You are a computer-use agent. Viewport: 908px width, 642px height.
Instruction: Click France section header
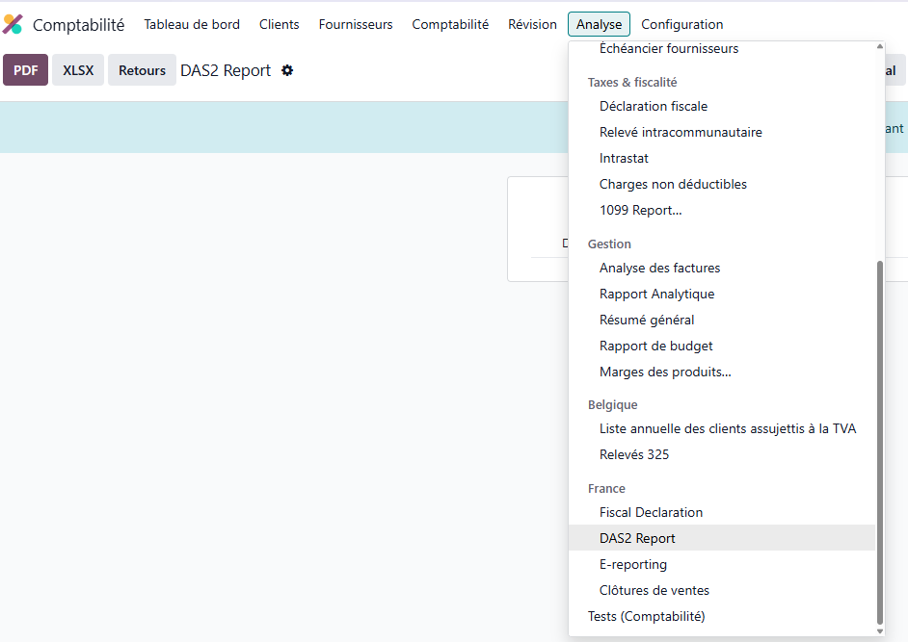606,489
